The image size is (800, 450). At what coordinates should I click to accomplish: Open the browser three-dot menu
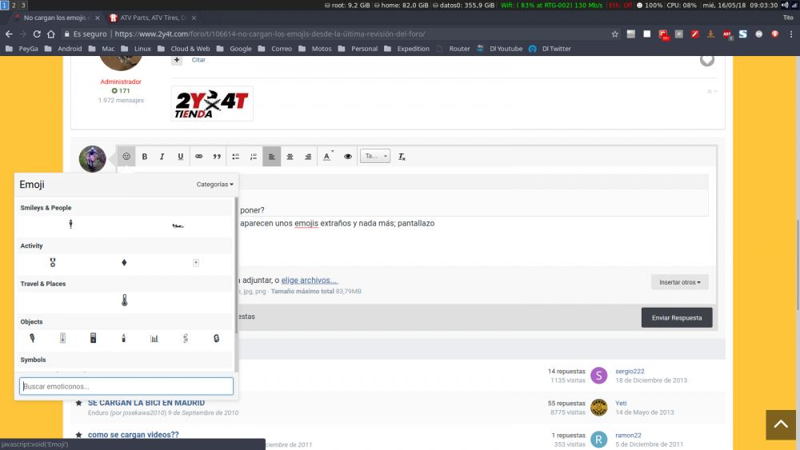[791, 34]
